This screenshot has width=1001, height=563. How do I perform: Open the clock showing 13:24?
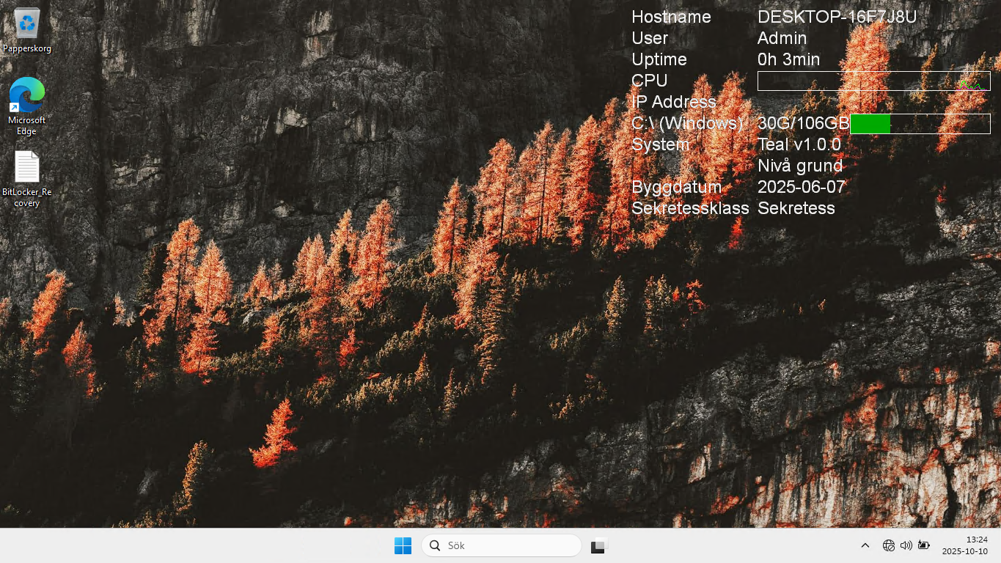[976, 540]
